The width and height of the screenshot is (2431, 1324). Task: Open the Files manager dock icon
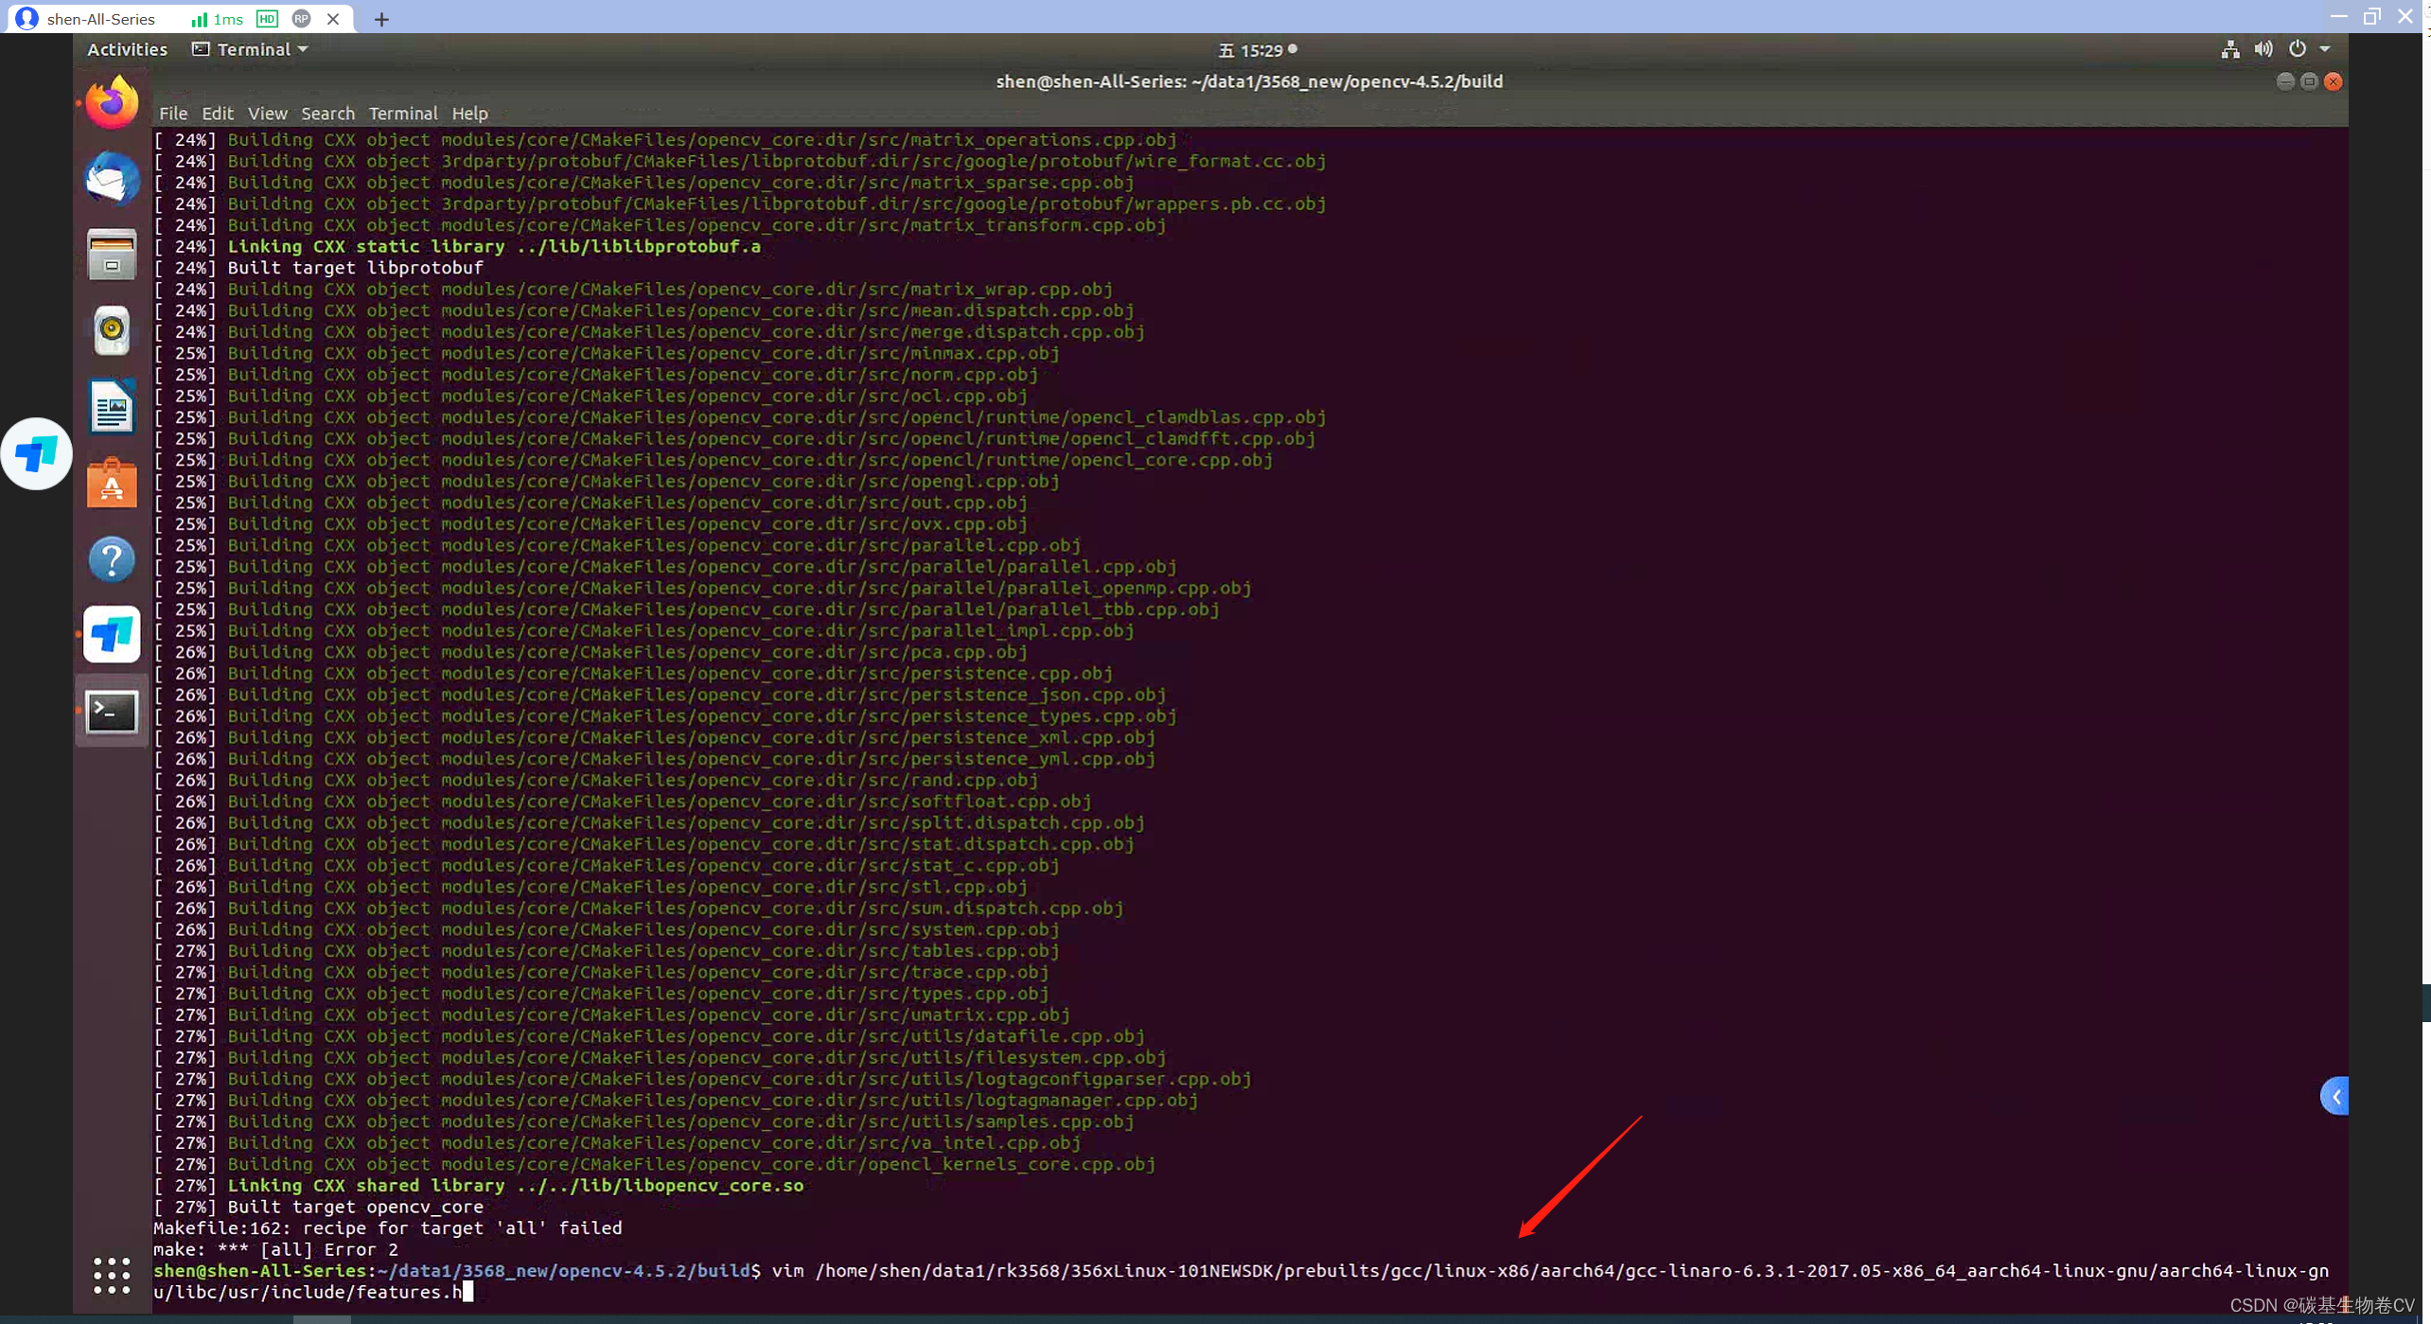[112, 255]
